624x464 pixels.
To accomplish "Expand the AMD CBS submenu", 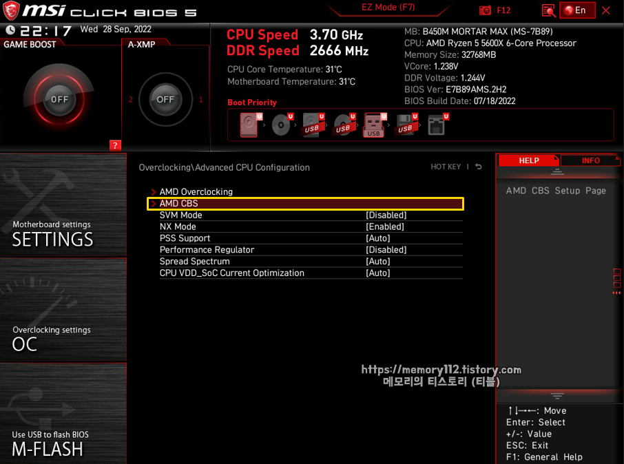I will [305, 203].
